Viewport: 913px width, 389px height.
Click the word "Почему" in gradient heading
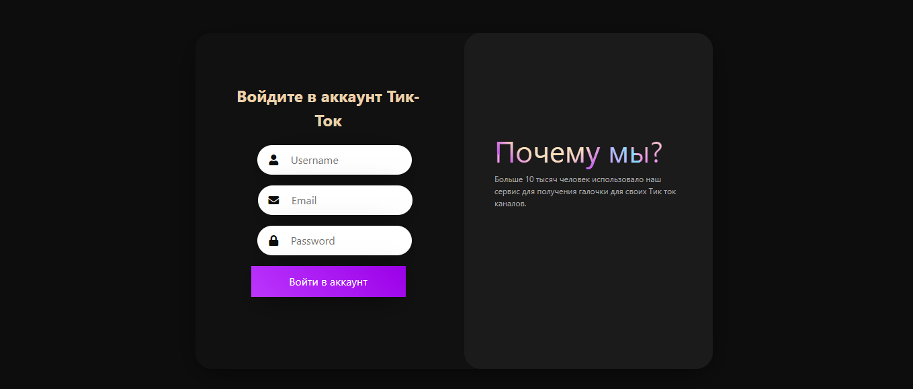[x=546, y=153]
